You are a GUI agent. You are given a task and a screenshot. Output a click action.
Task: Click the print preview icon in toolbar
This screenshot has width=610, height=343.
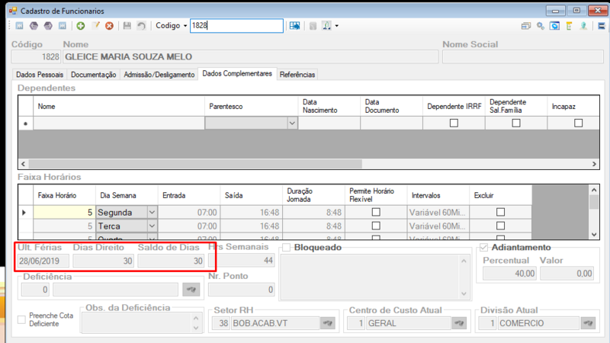(327, 26)
